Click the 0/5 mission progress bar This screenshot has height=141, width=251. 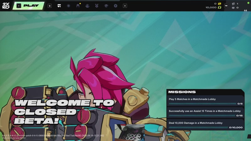coord(202,104)
